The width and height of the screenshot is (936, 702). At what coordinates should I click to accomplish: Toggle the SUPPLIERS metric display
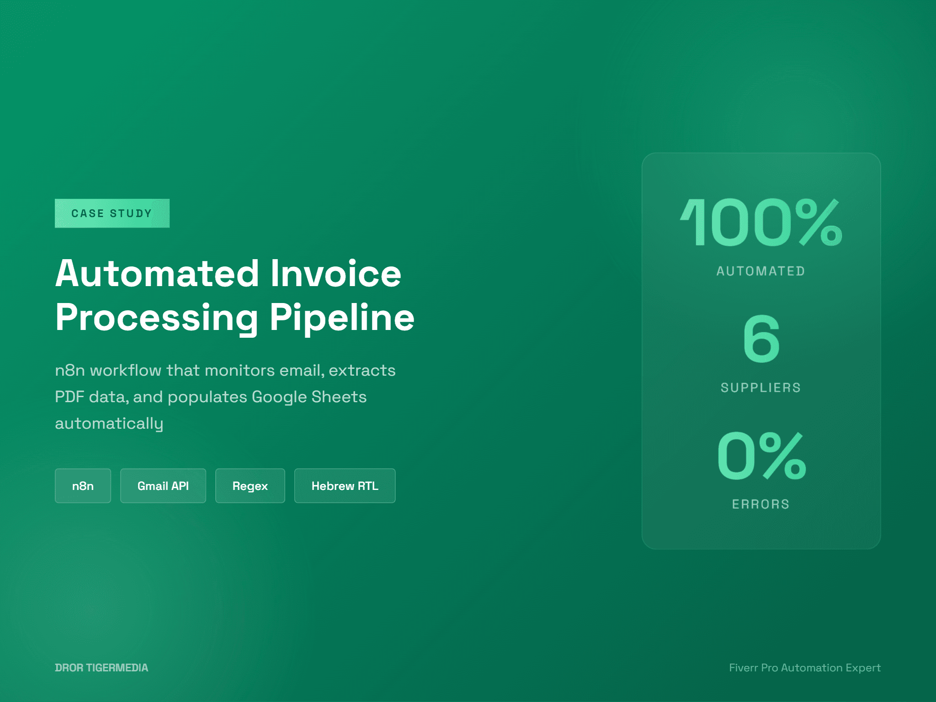760,387
